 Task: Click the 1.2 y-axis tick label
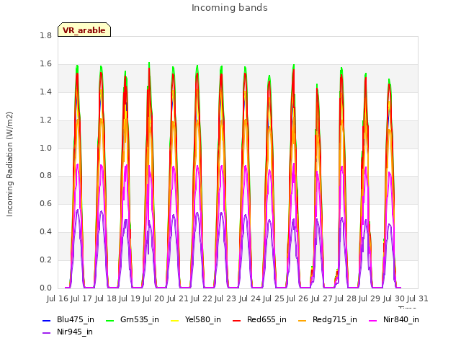[45, 120]
